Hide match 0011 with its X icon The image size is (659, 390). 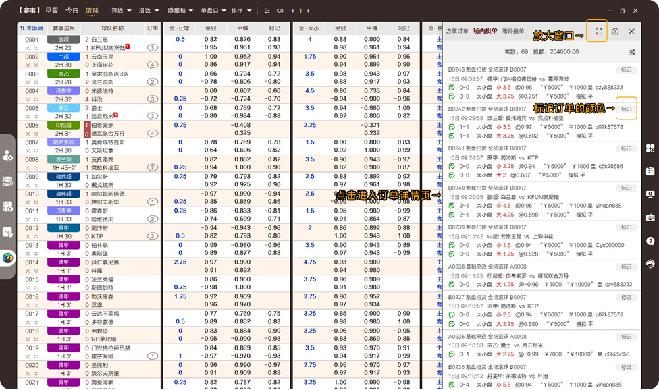[28, 219]
